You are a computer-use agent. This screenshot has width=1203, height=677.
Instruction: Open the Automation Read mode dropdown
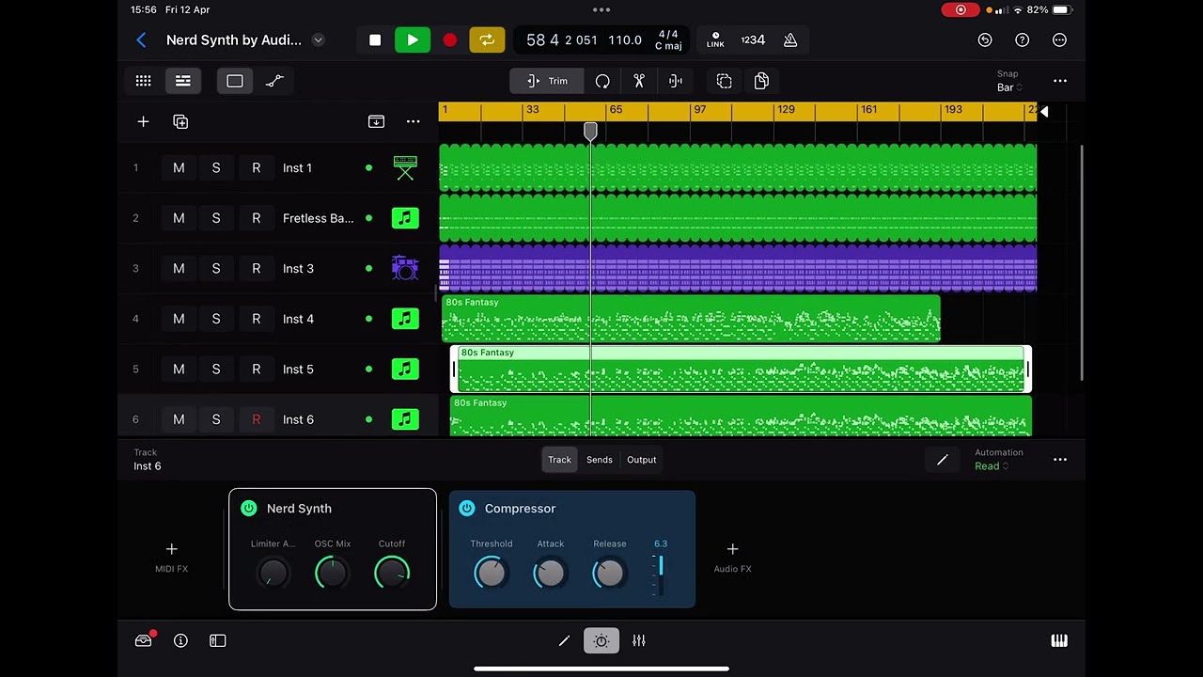coord(992,465)
